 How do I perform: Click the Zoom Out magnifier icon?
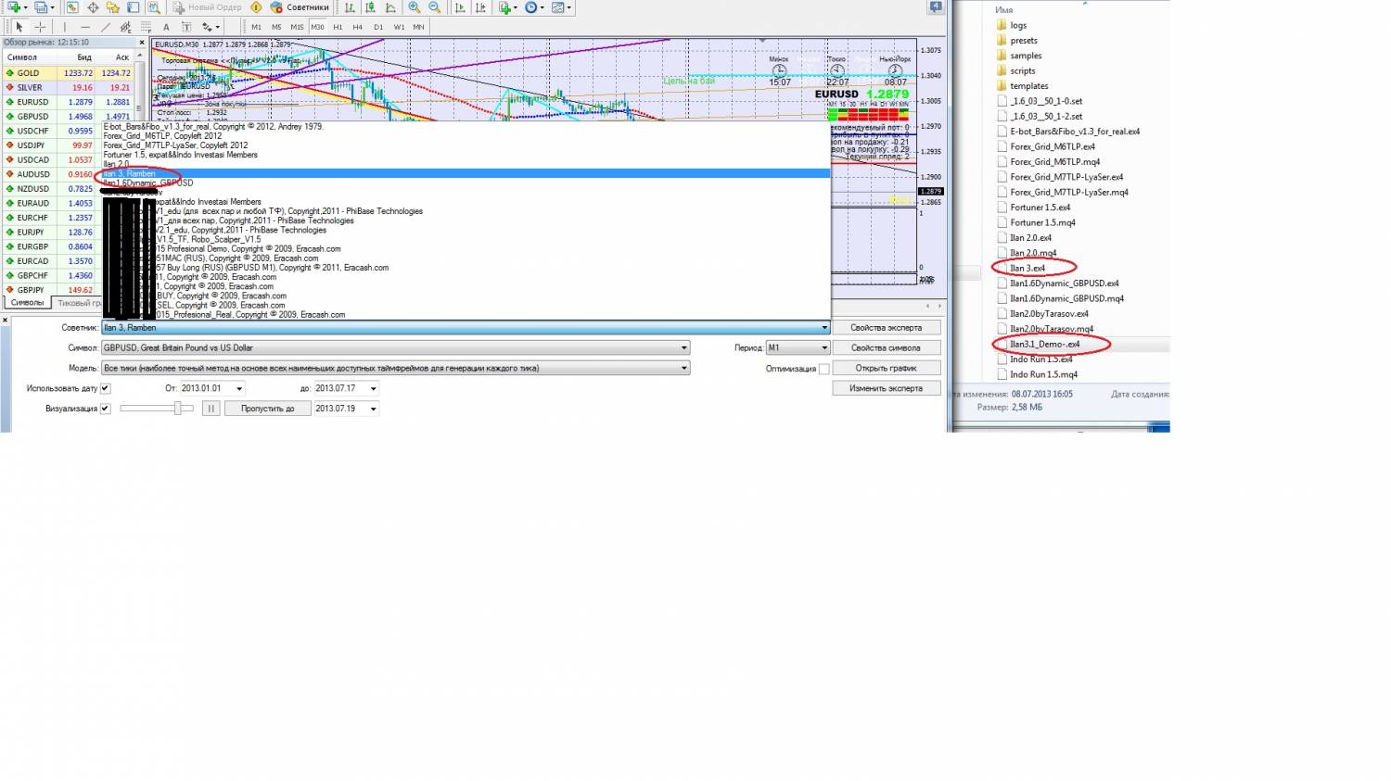(434, 7)
